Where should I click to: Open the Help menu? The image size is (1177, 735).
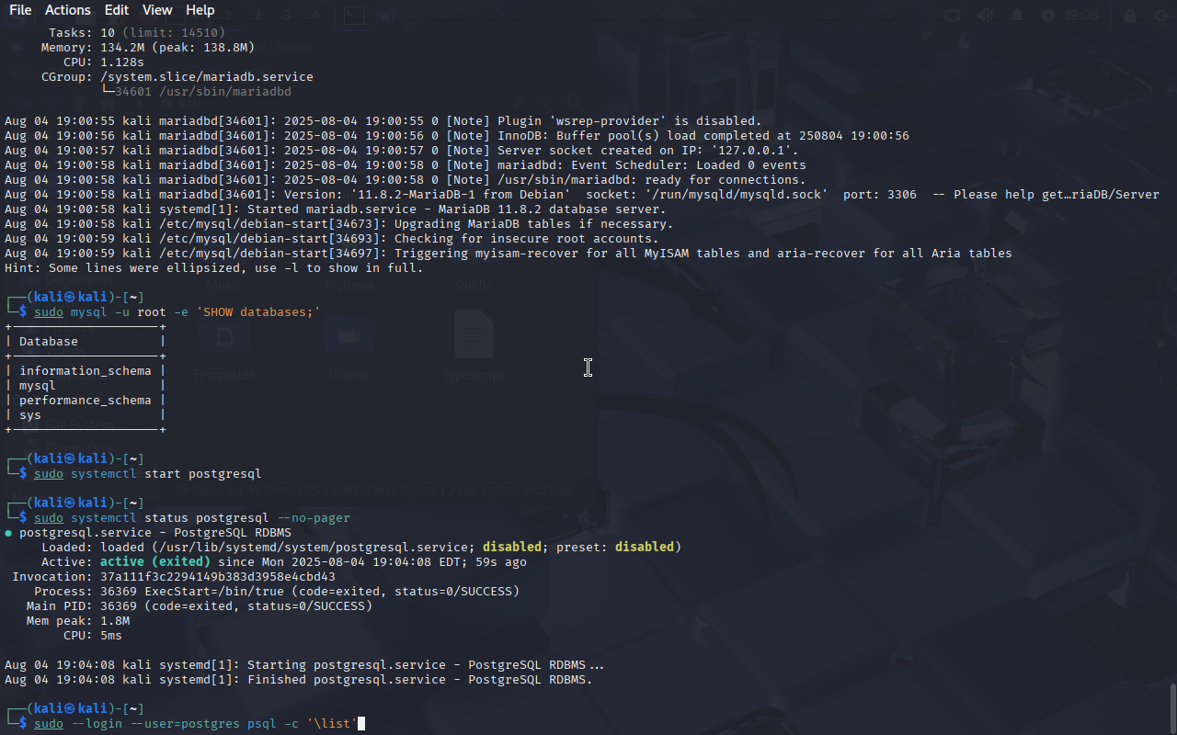(x=200, y=10)
